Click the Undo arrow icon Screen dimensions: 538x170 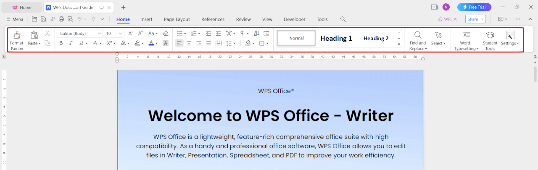(x=80, y=19)
